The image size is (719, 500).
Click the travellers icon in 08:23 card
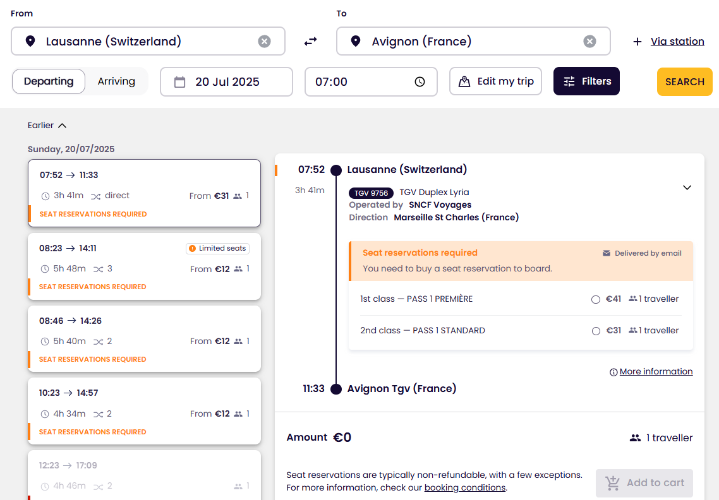(x=238, y=268)
